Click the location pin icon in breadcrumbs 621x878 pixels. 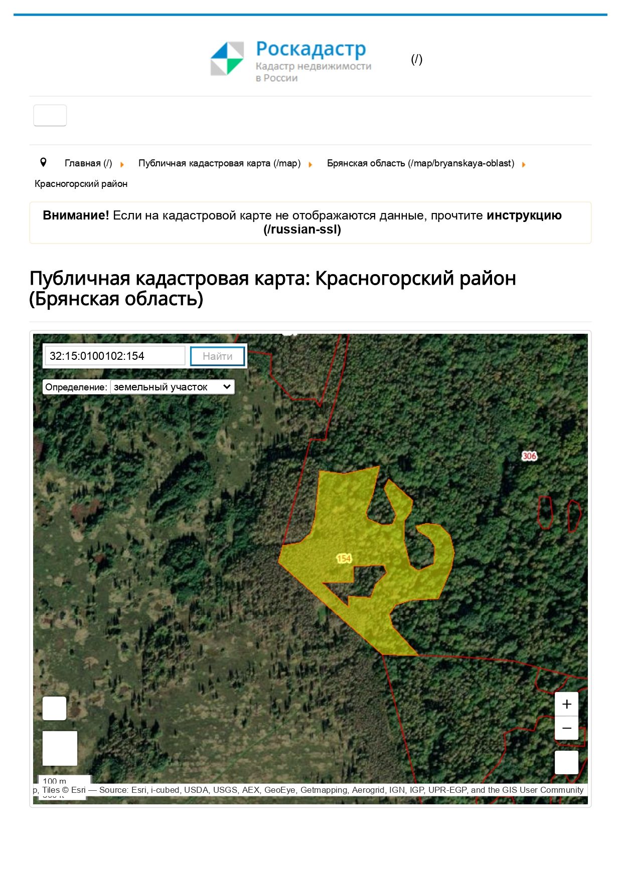43,162
